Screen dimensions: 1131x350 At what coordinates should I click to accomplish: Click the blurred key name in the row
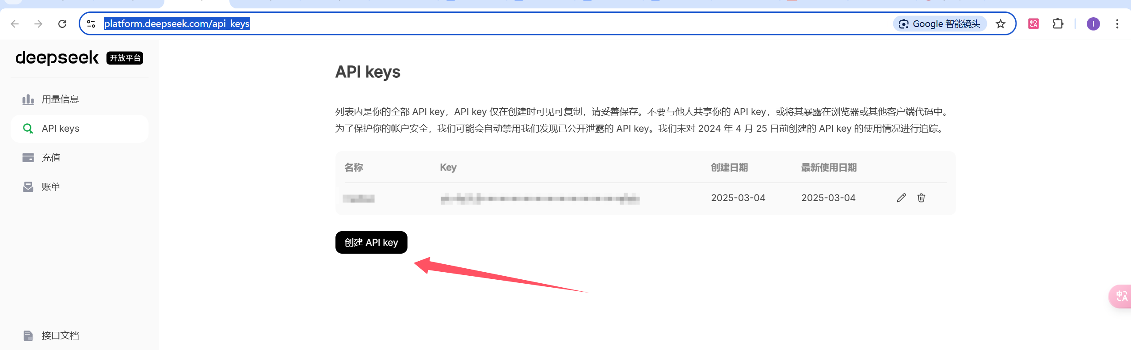coord(358,198)
